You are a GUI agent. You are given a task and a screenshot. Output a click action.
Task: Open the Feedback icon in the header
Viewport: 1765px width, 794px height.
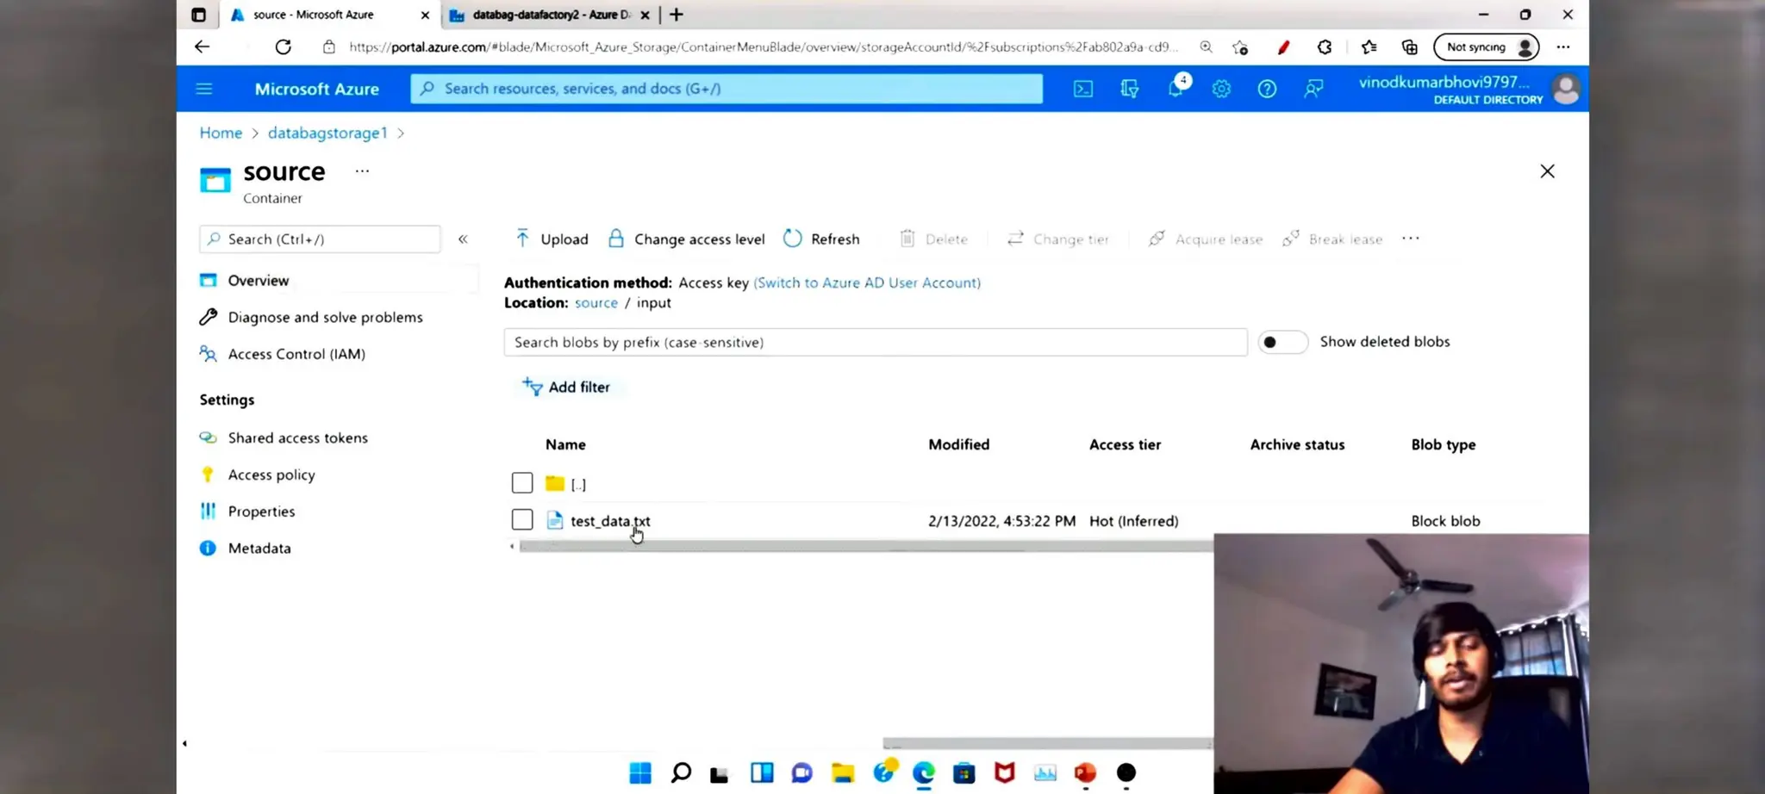[x=1313, y=89]
